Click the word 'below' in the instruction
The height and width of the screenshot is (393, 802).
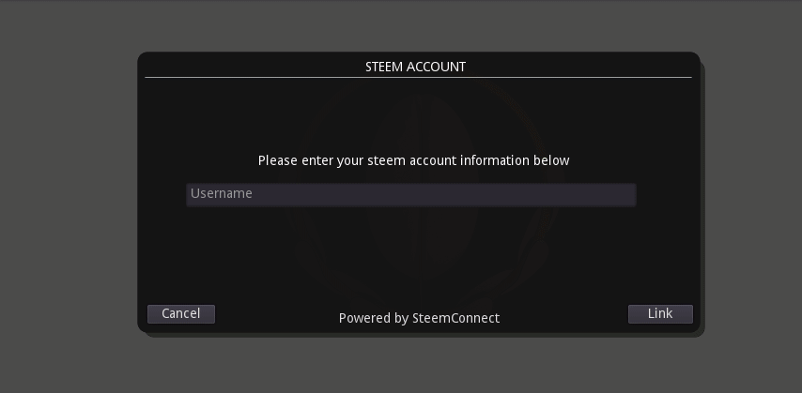551,160
